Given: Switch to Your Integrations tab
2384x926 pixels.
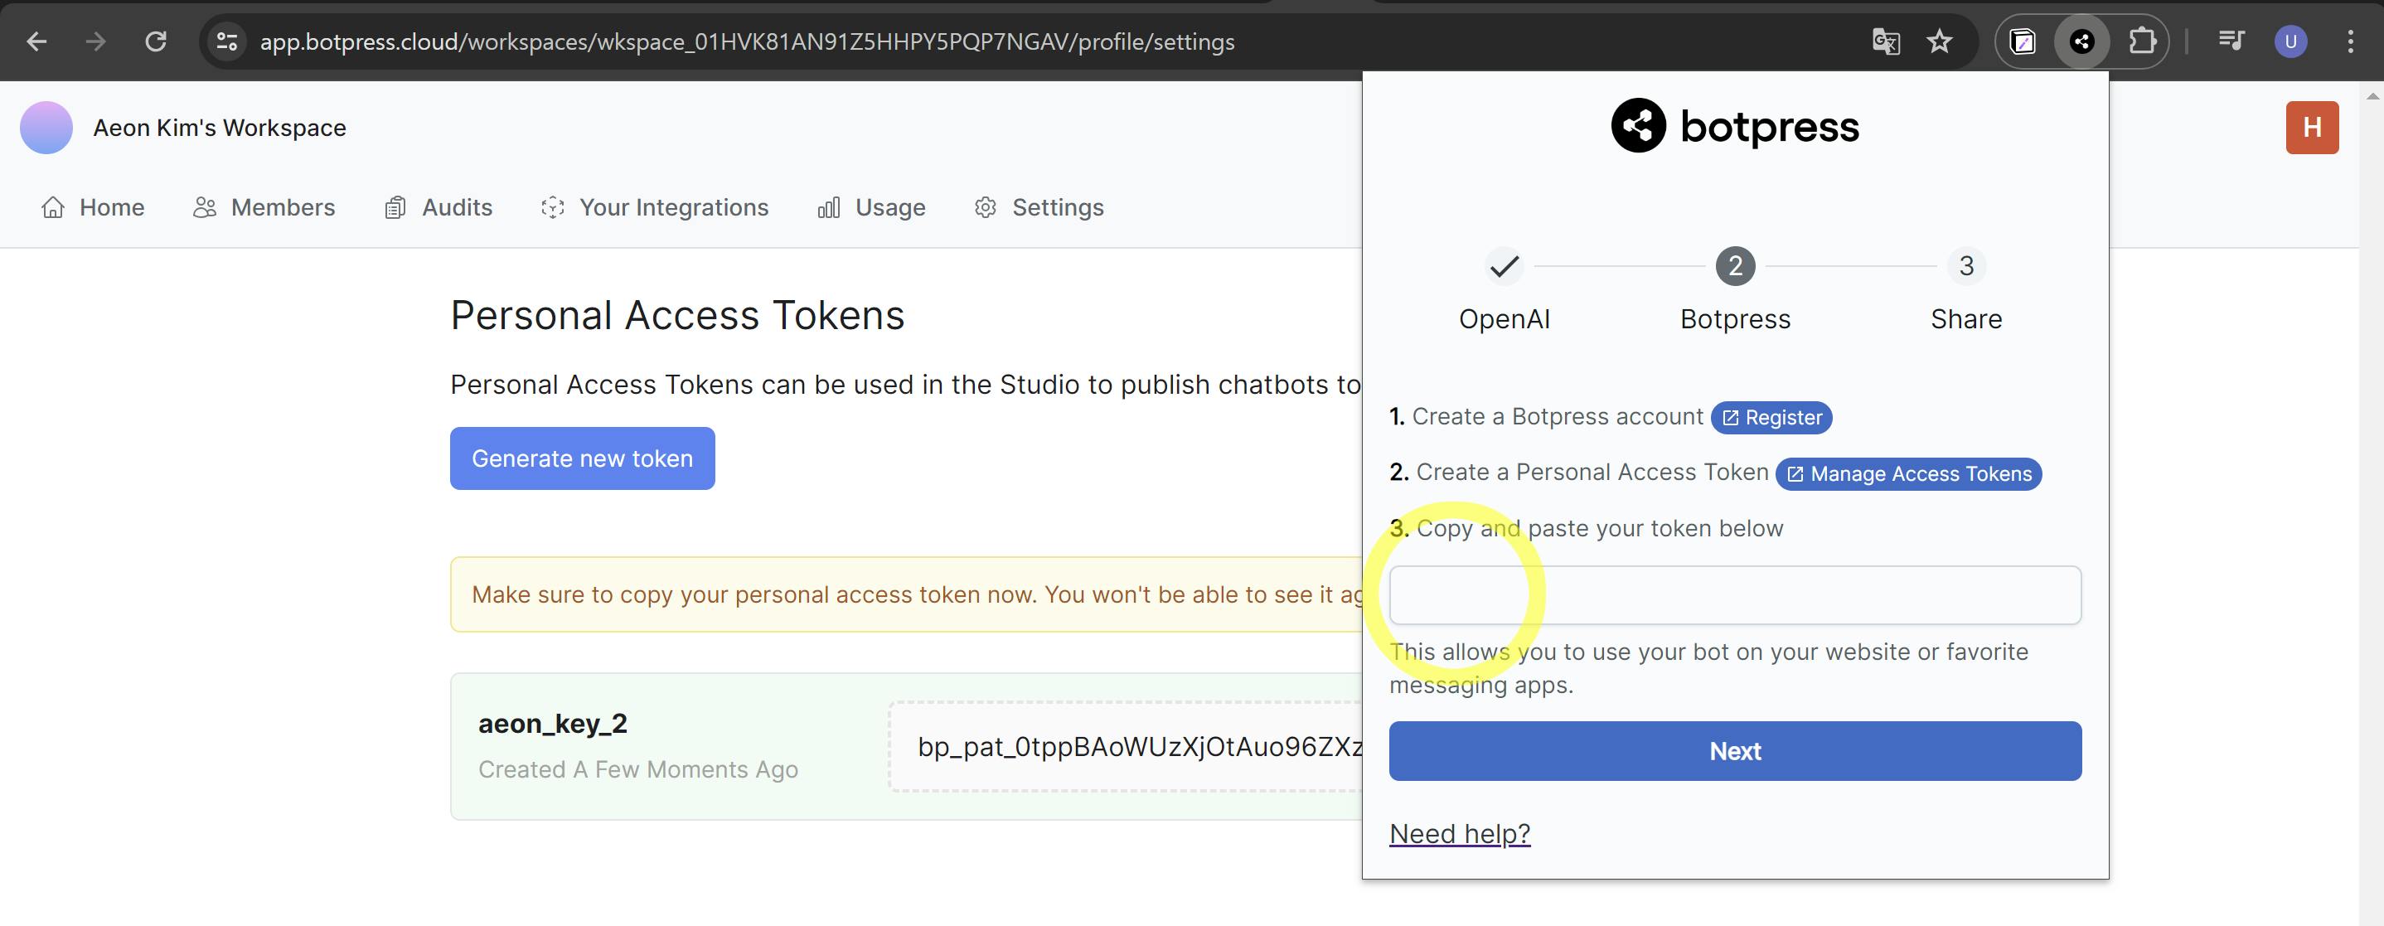Looking at the screenshot, I should [655, 207].
